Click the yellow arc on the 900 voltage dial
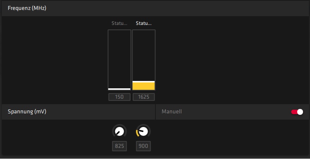Image resolution: width=310 pixels, height=159 pixels. (x=137, y=133)
